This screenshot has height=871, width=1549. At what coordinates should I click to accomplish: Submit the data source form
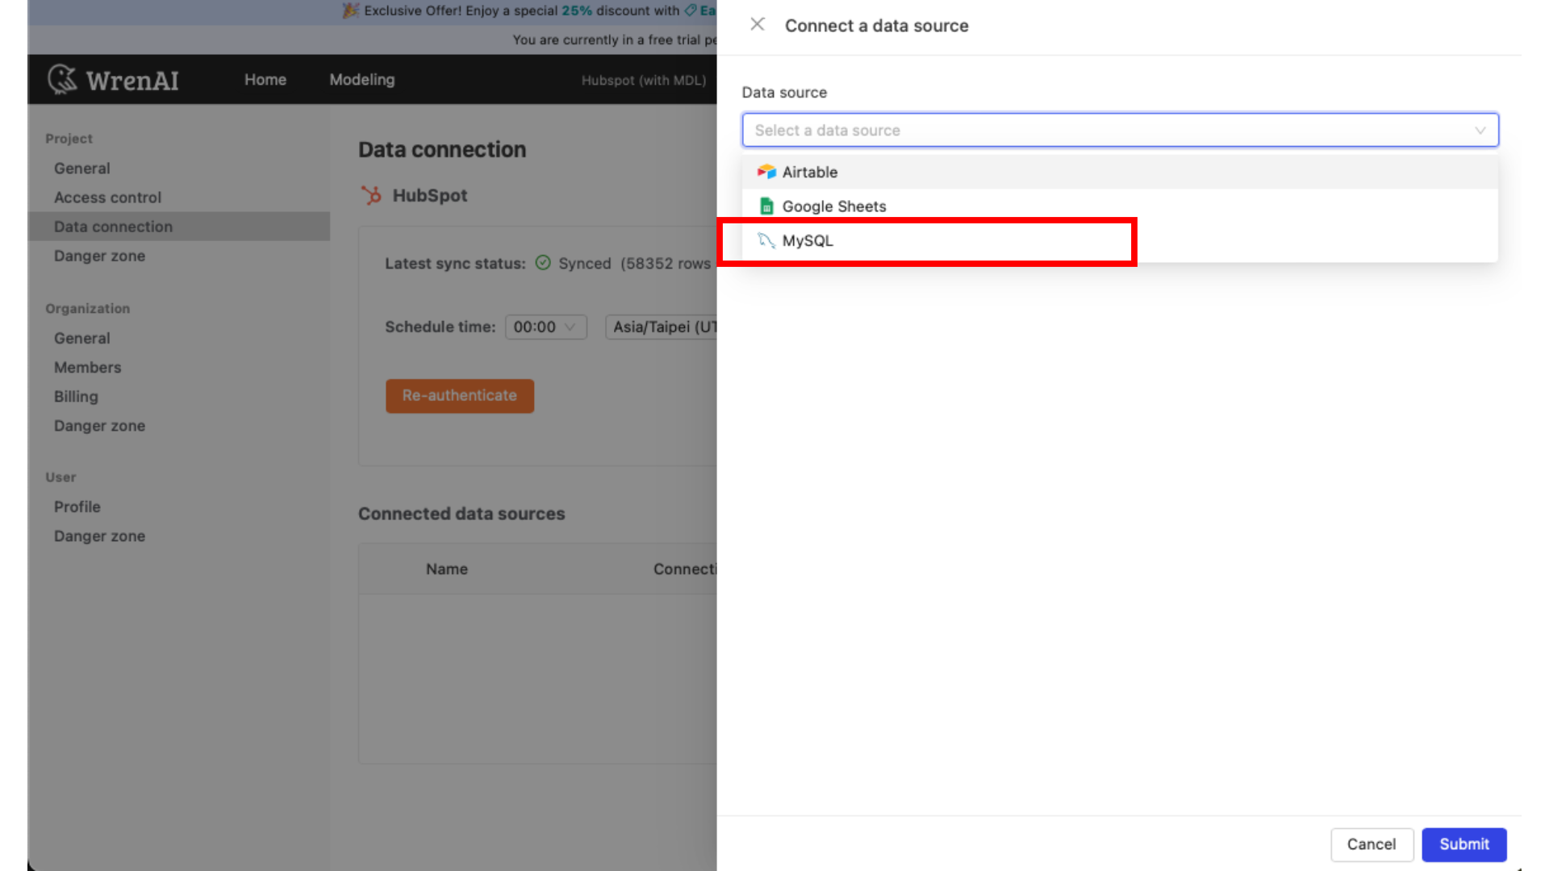[x=1463, y=844]
